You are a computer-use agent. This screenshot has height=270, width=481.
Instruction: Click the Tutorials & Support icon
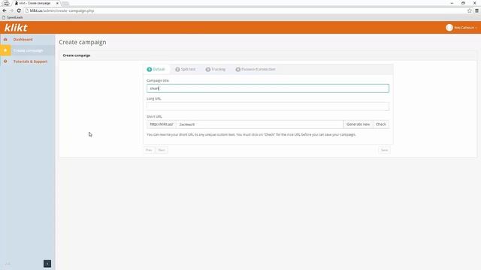[x=5, y=61]
